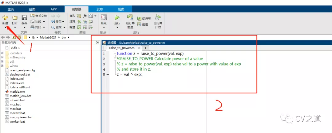Screen dimensions: 332x133
Task: Click the Run and Advance (运行并前进) icon
Action: tap(130, 17)
